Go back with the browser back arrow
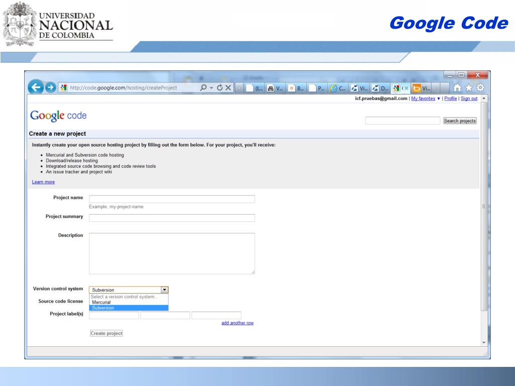The image size is (515, 386). pyautogui.click(x=36, y=87)
